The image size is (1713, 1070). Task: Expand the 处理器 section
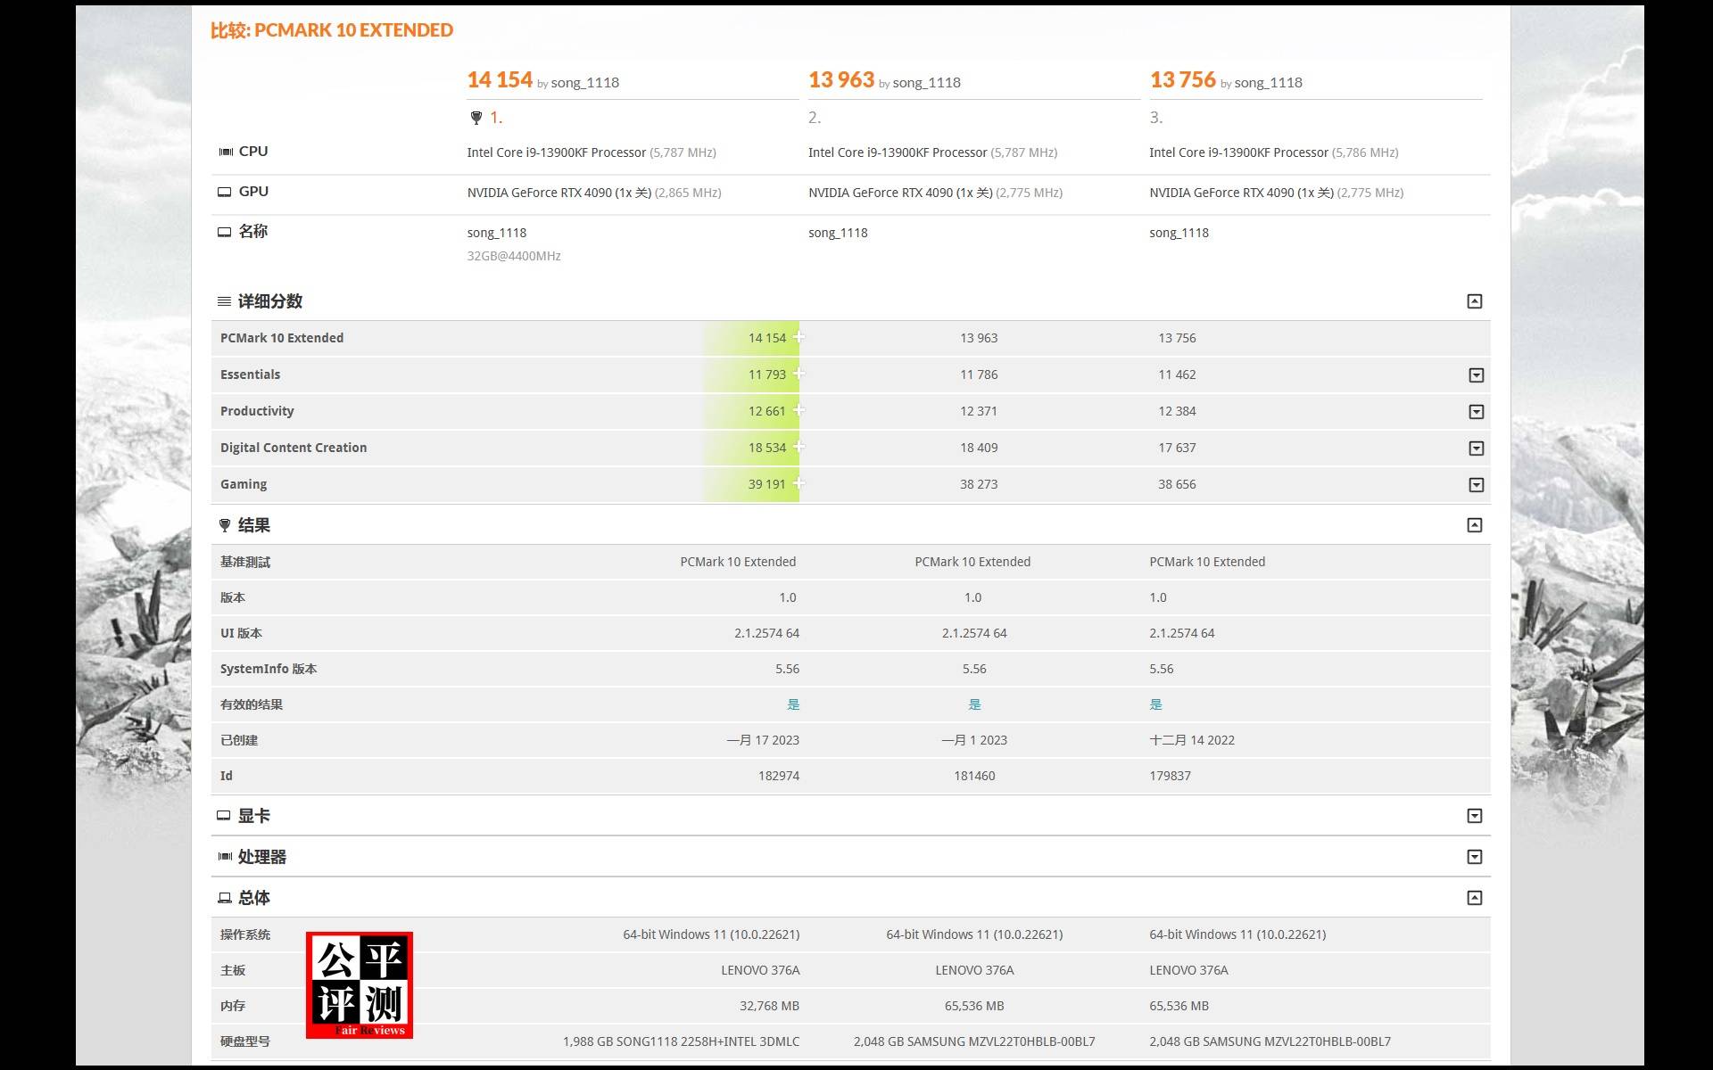click(x=1474, y=857)
